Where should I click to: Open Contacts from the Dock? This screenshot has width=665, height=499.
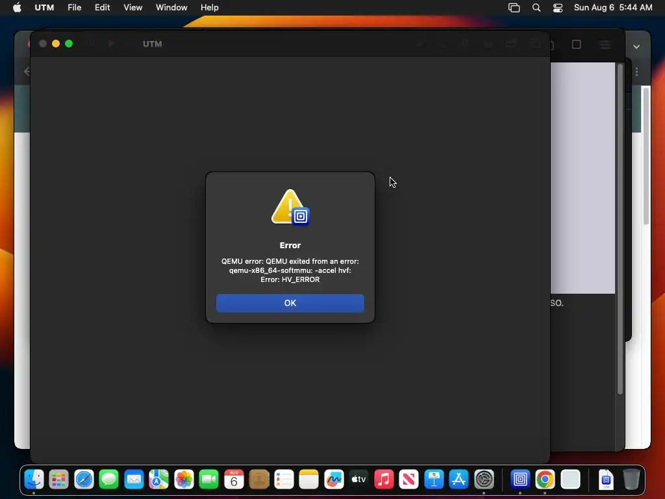[x=259, y=480]
